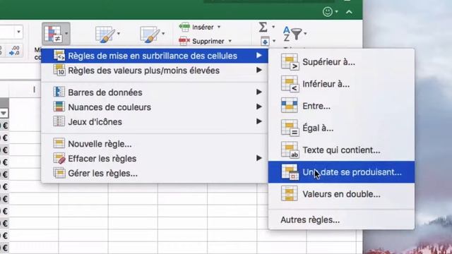Click the smiley feedback icon

328,12
